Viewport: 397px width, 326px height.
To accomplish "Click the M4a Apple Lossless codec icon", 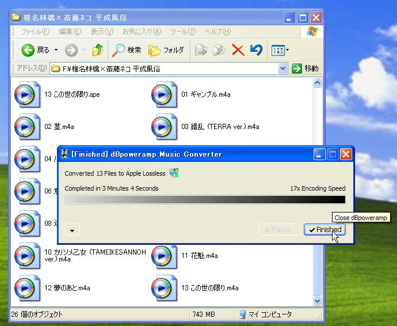I will tap(174, 173).
